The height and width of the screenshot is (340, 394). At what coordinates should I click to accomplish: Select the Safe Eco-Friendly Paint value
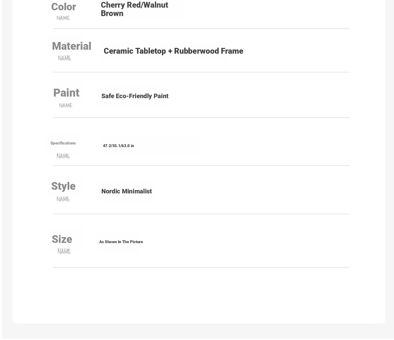135,96
